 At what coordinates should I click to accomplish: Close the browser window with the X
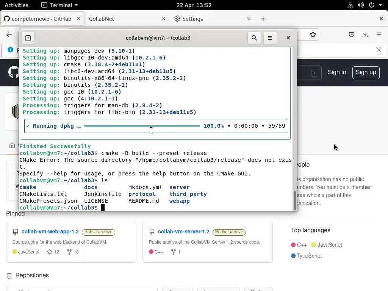[x=381, y=19]
